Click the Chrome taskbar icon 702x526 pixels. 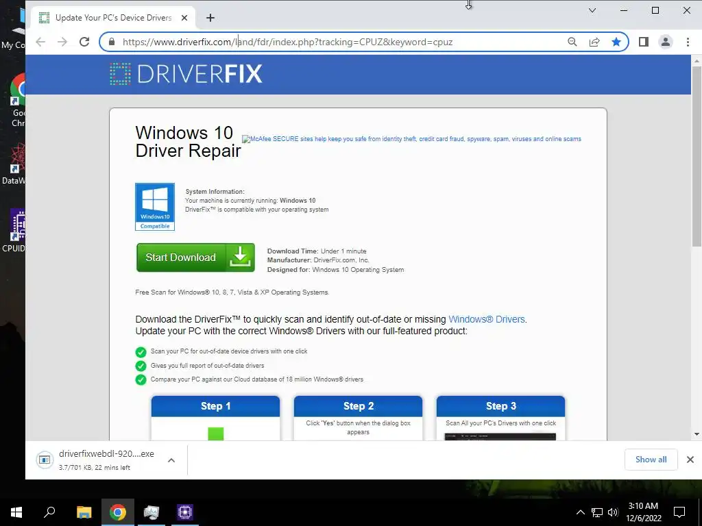click(118, 512)
